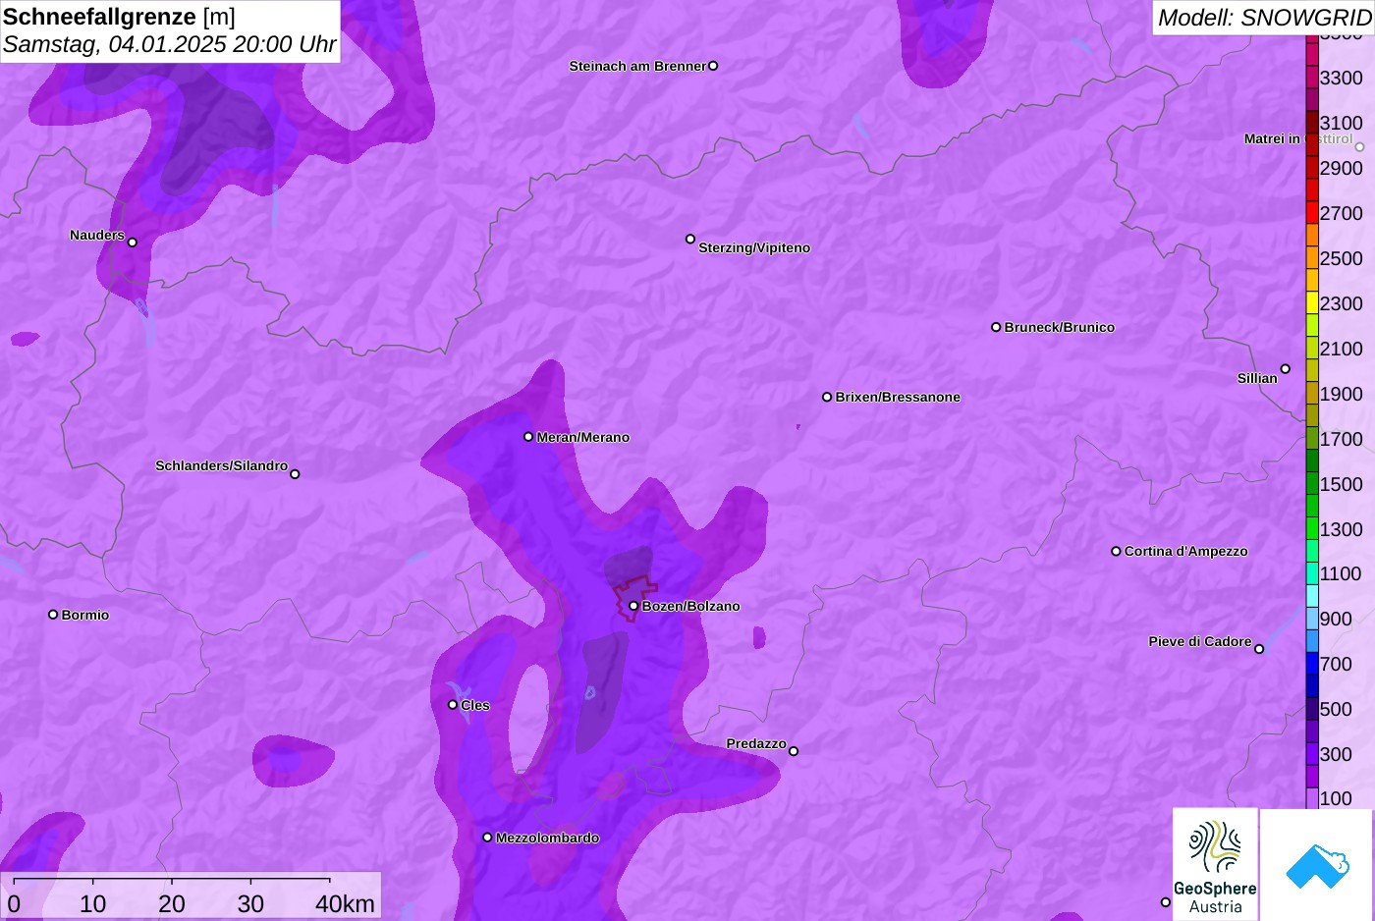Click the Brixen/Bressanone marker
The image size is (1375, 921).
[827, 398]
